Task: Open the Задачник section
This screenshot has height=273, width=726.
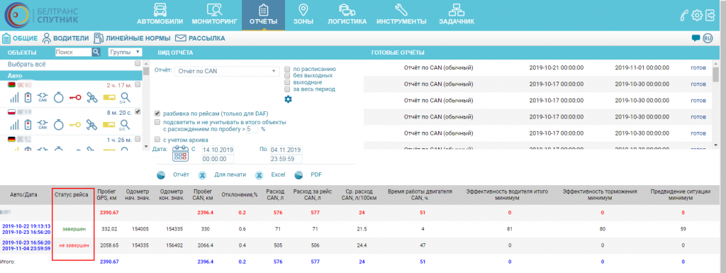Action: click(457, 14)
